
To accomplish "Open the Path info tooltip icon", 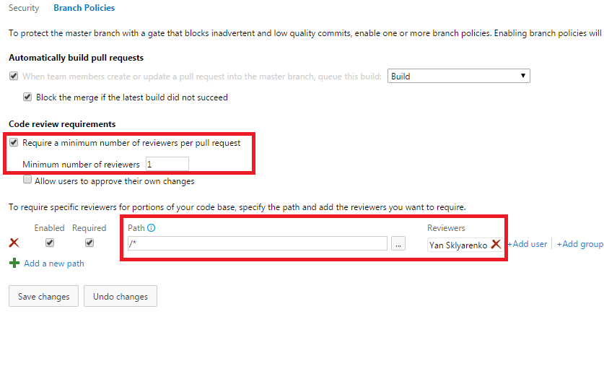I will click(152, 228).
